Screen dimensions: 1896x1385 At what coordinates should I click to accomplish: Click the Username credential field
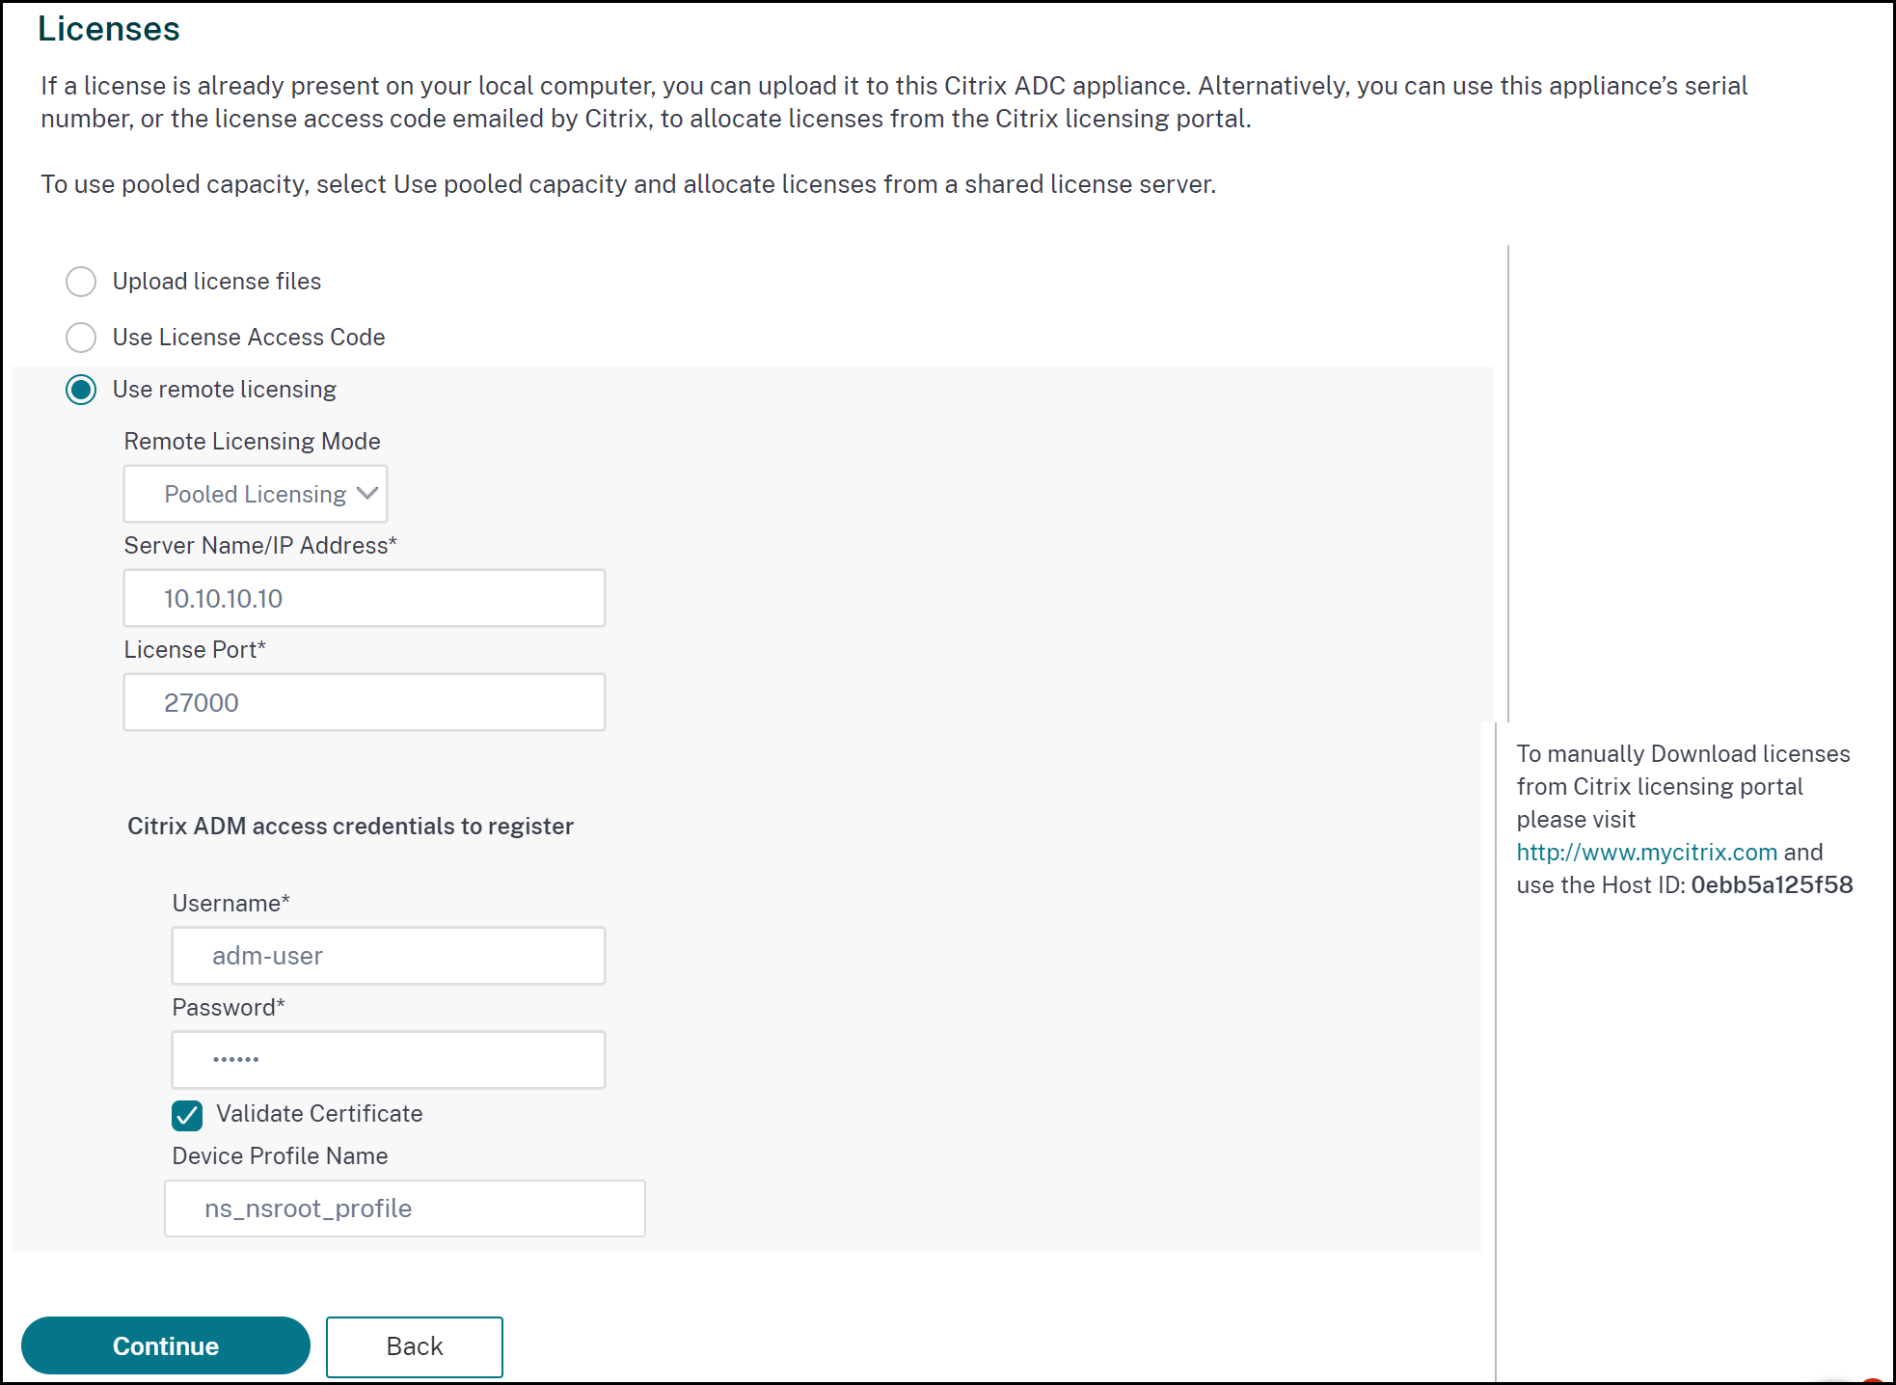pyautogui.click(x=389, y=954)
